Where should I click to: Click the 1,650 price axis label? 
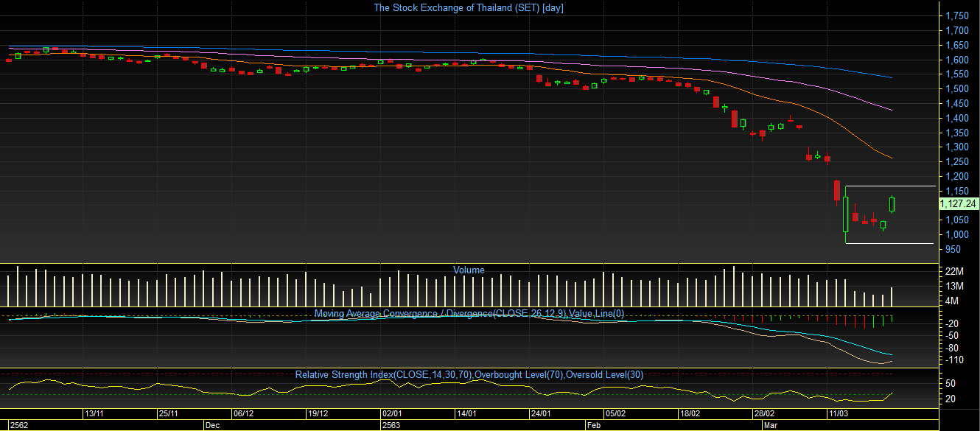(x=956, y=45)
